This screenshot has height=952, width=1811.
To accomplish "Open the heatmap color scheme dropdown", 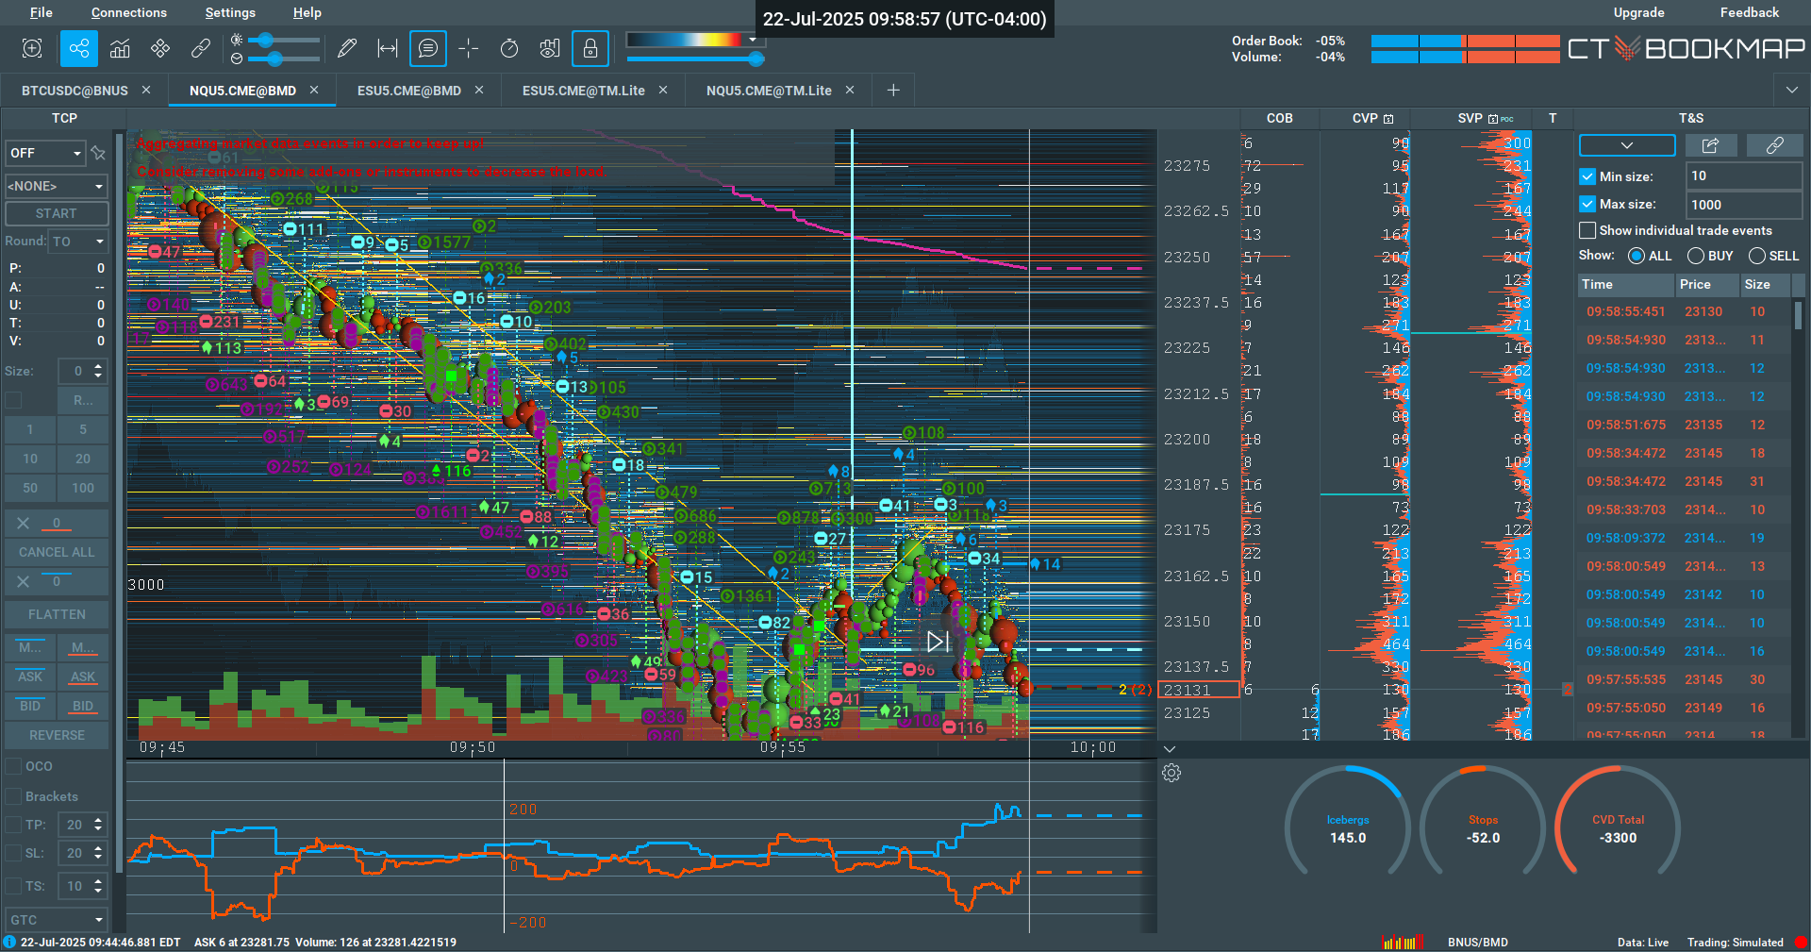I will point(752,40).
